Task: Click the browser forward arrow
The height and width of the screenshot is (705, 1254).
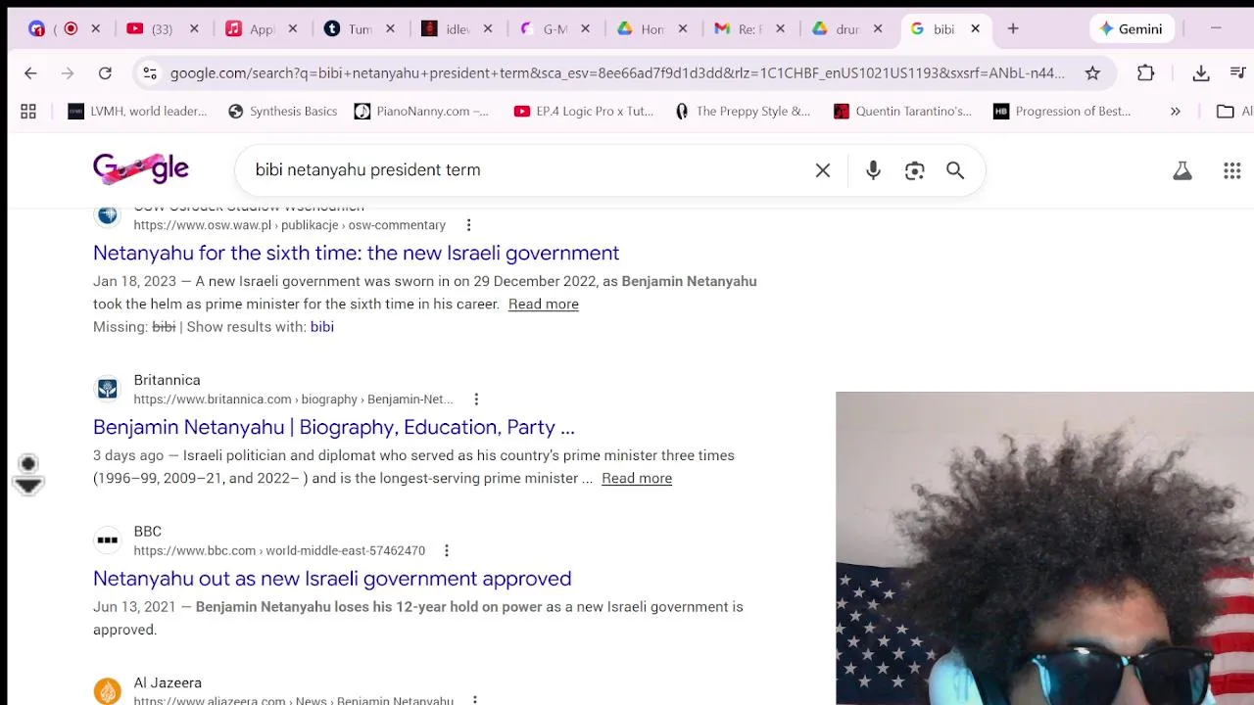Action: (68, 72)
